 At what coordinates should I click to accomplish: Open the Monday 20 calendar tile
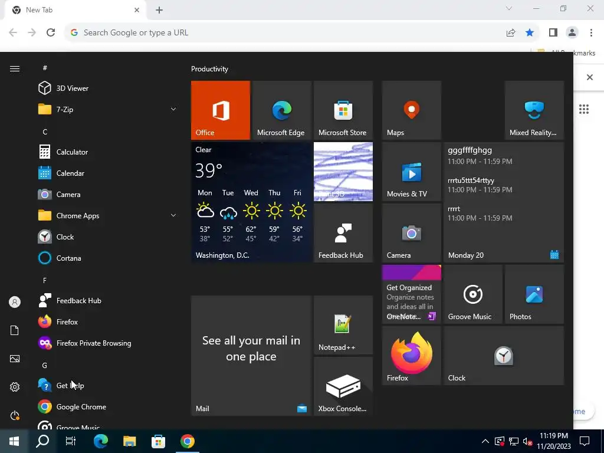(x=504, y=202)
